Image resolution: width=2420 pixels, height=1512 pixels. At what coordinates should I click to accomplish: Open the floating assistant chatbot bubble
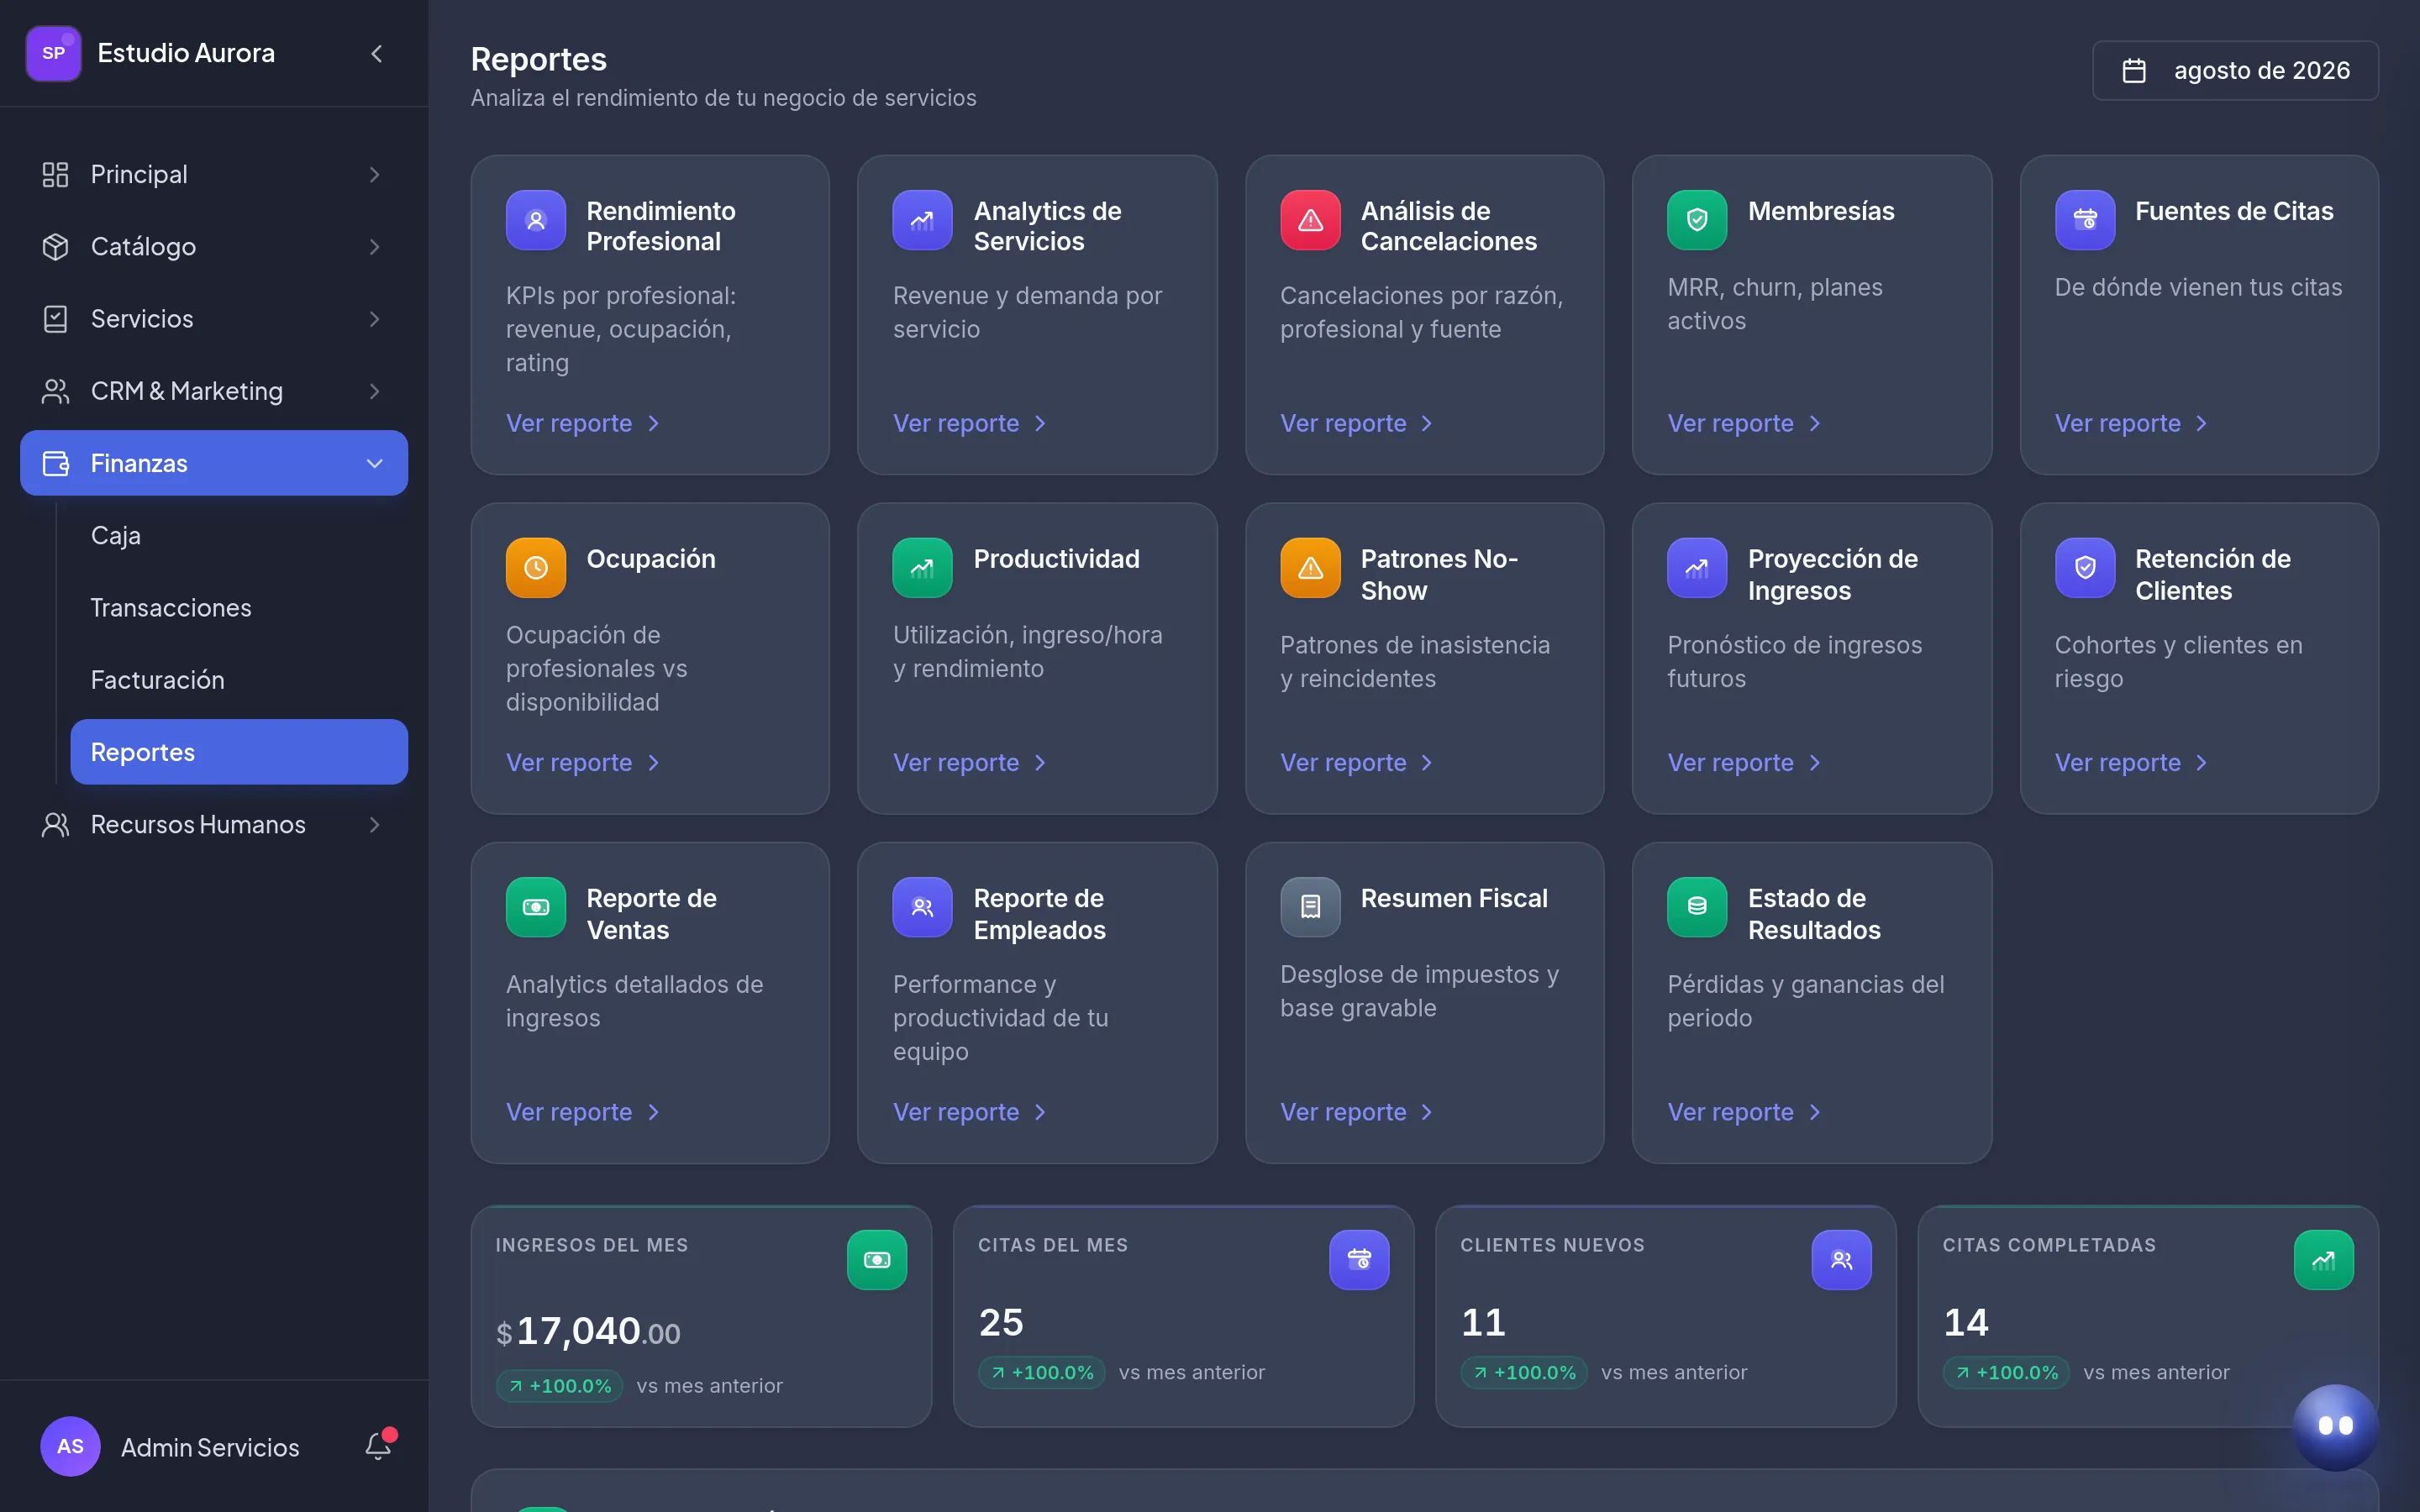[2335, 1426]
